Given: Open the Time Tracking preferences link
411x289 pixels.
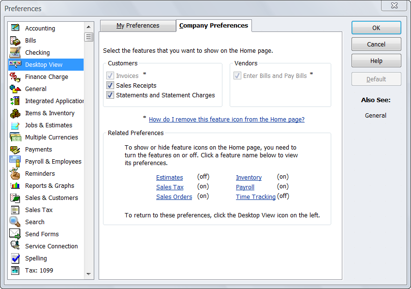Looking at the screenshot, I should click(x=255, y=197).
